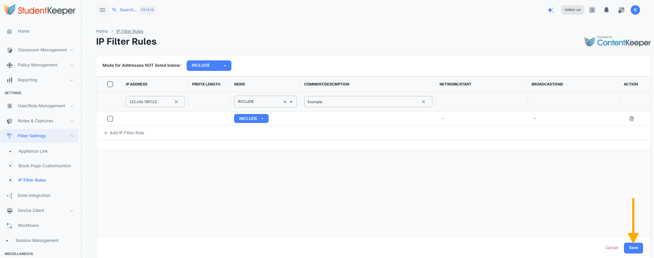Click NETWORK/START column header

(455, 84)
